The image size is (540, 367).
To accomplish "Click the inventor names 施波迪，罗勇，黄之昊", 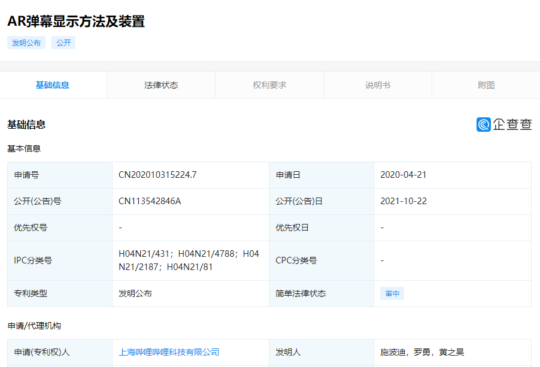I will pyautogui.click(x=422, y=352).
